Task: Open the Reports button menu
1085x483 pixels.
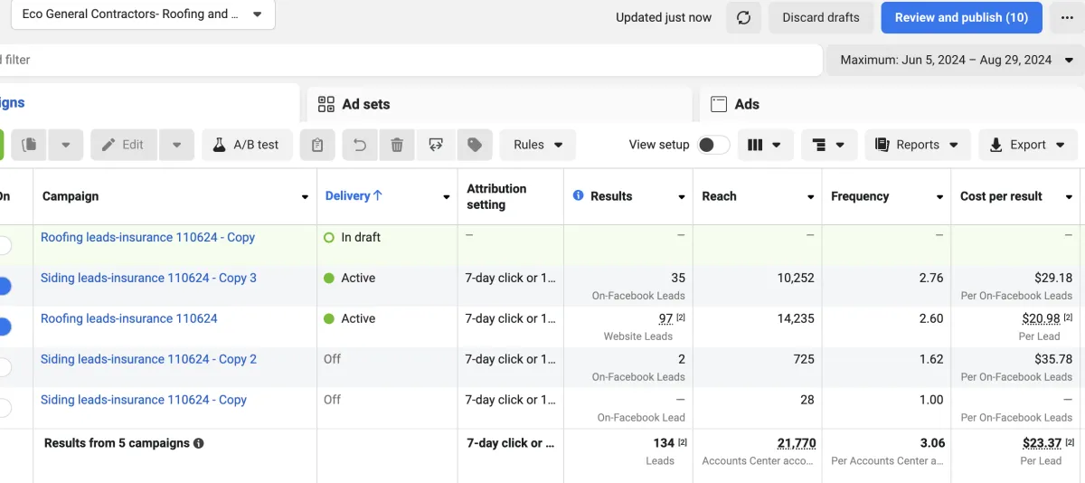Action: click(918, 145)
